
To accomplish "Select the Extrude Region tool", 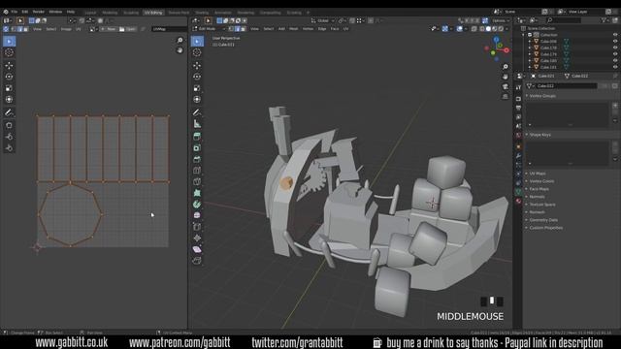I will click(197, 137).
